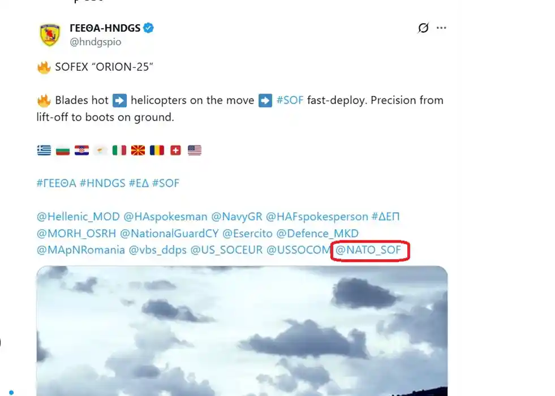The height and width of the screenshot is (396, 555).
Task: Open the circled @NATO_SOF mention
Action: point(369,249)
